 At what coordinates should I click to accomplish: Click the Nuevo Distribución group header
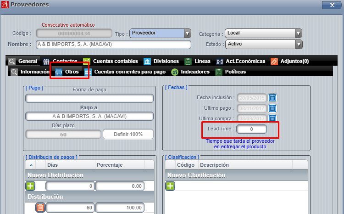tap(89, 175)
